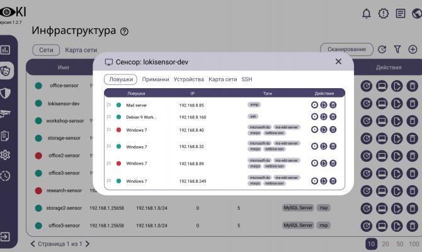Image resolution: width=422 pixels, height=252 pixels.
Task: Open the filter funnel icon
Action: tap(397, 49)
